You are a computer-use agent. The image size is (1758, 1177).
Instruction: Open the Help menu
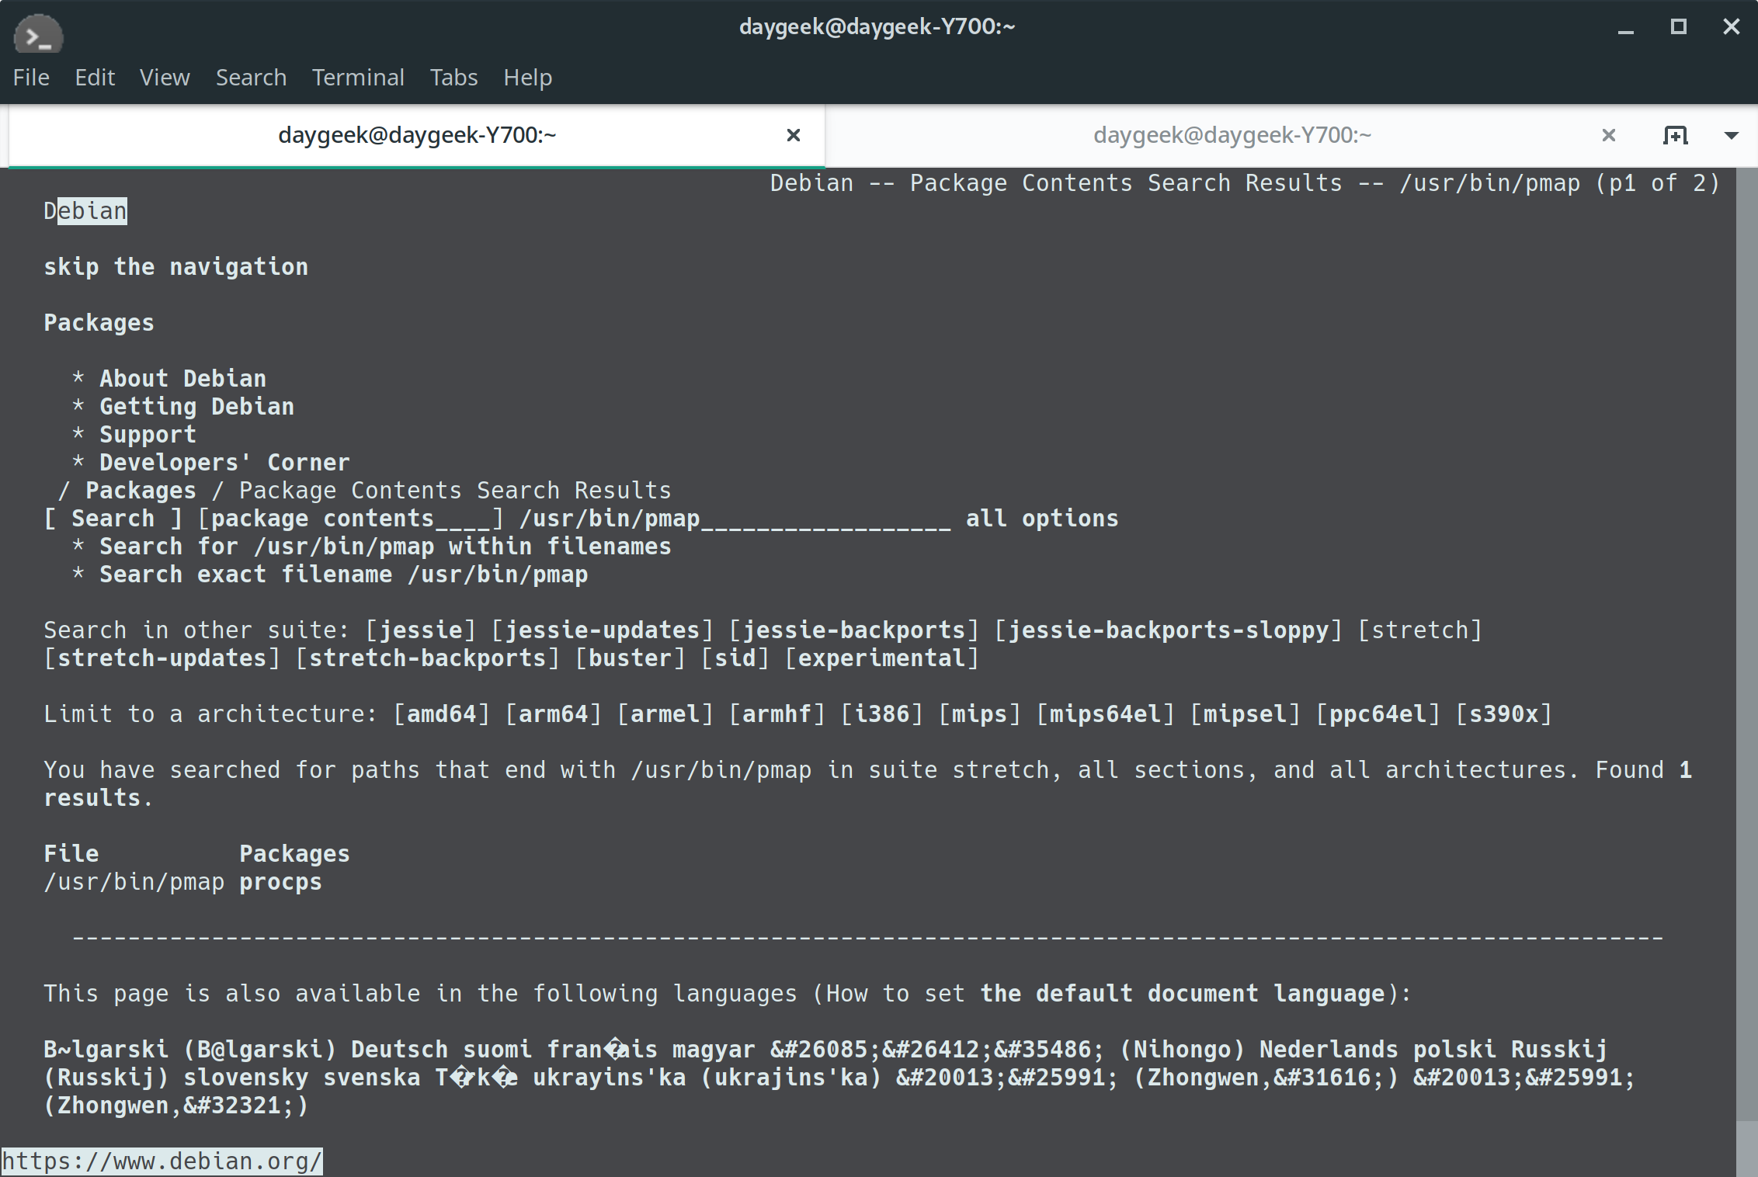[x=527, y=78]
